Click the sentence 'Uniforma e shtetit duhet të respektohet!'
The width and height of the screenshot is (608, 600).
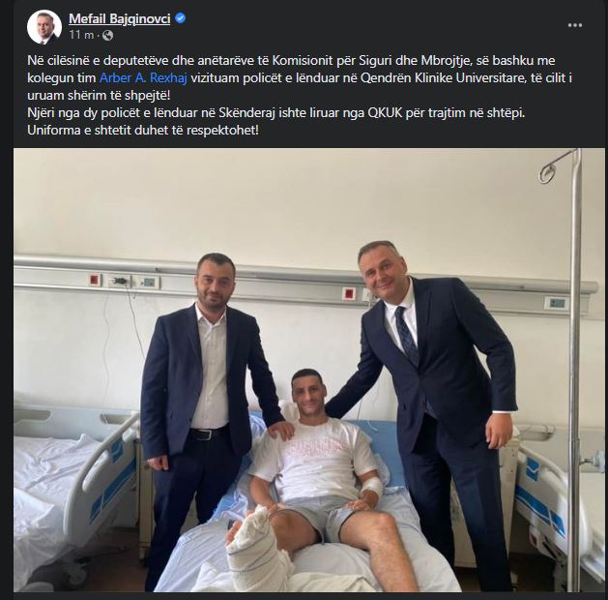click(143, 130)
